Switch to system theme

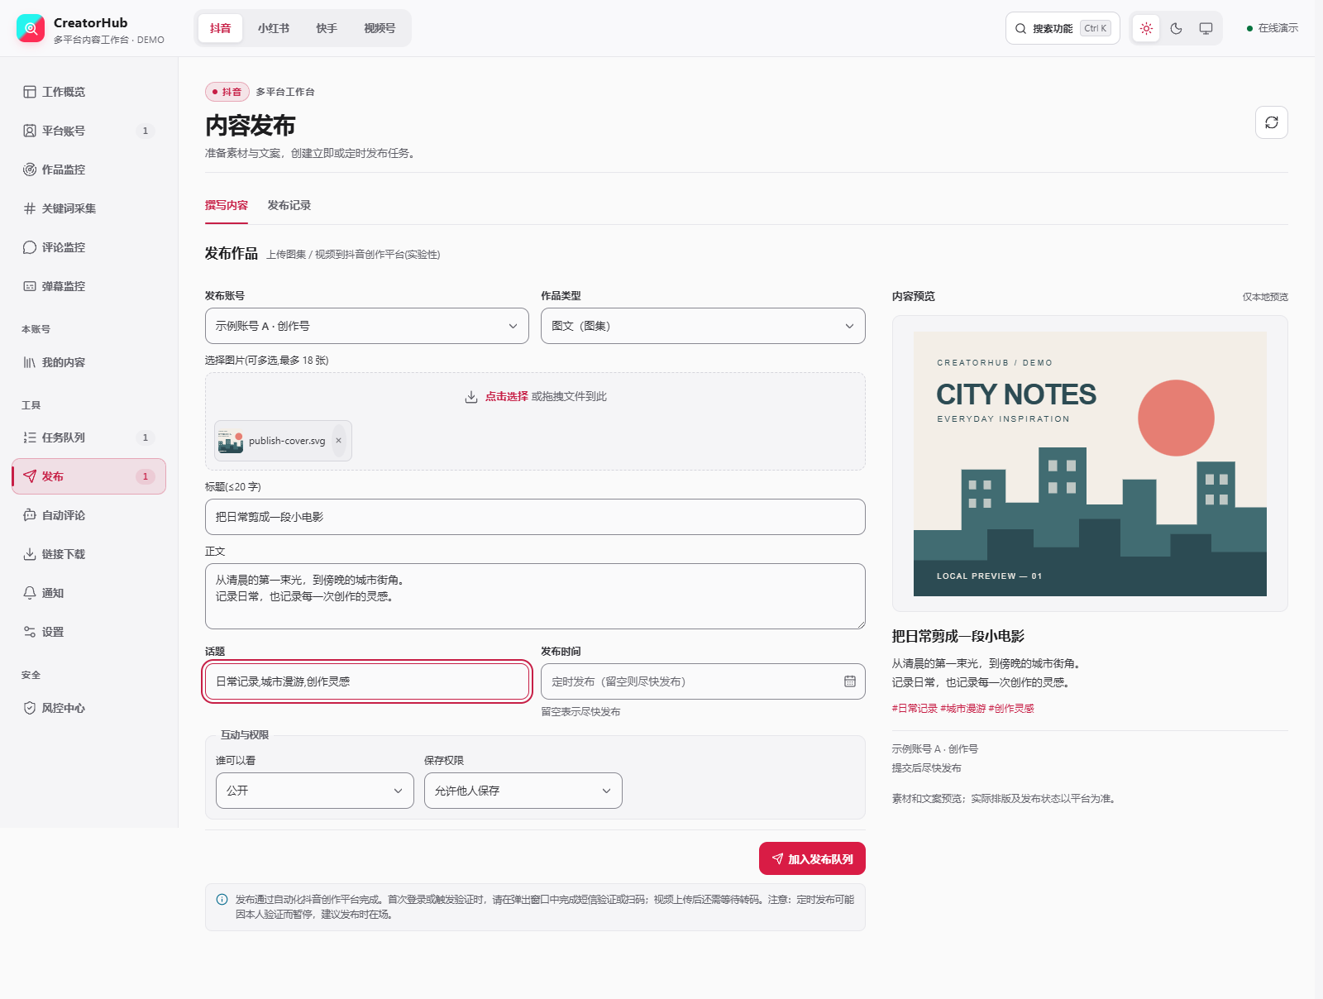(x=1206, y=28)
